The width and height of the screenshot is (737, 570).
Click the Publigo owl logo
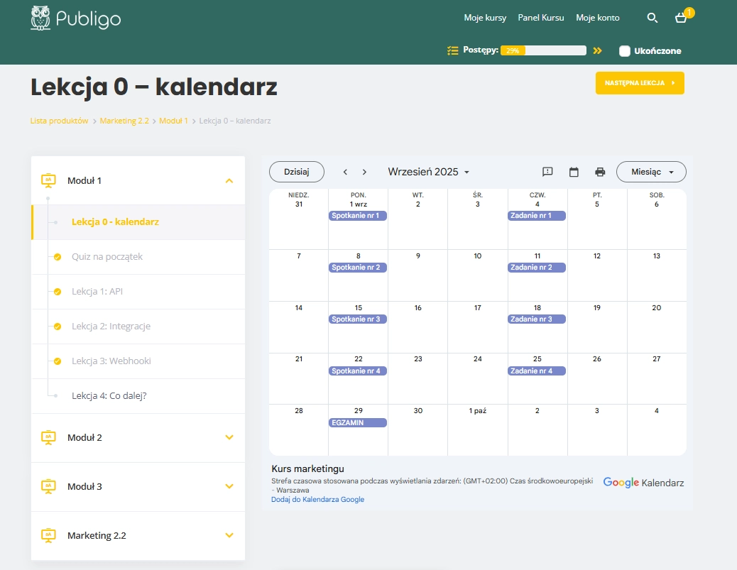[76, 18]
